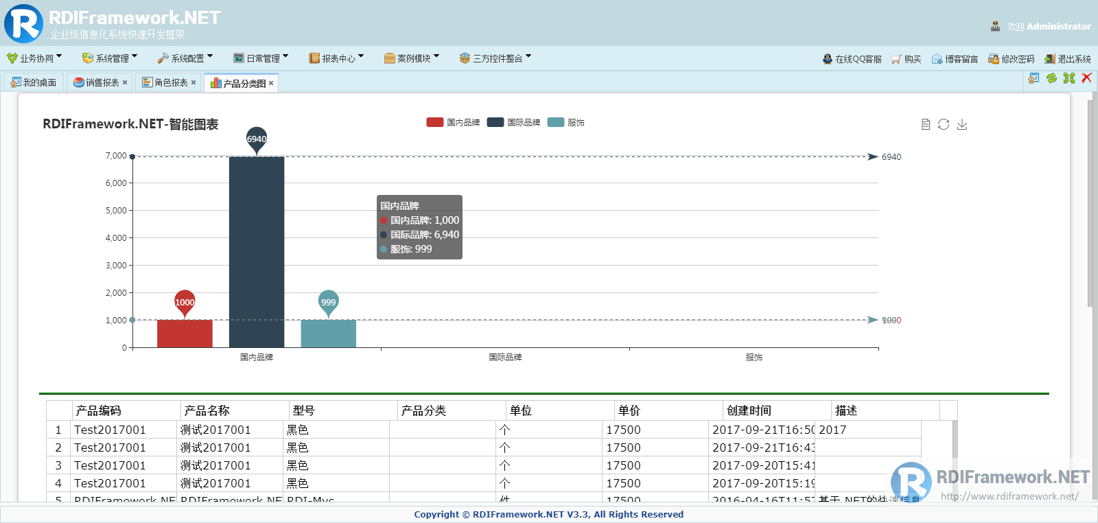1098x523 pixels.
Task: Select row 2 name cell 测试2017001
Action: [x=230, y=448]
